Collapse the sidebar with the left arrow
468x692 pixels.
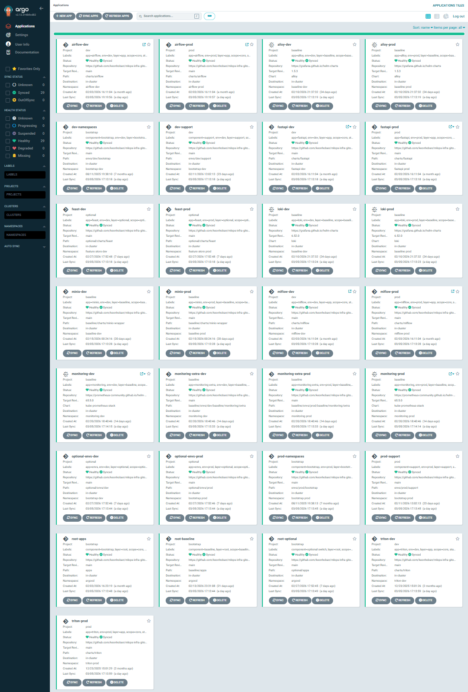point(41,8)
